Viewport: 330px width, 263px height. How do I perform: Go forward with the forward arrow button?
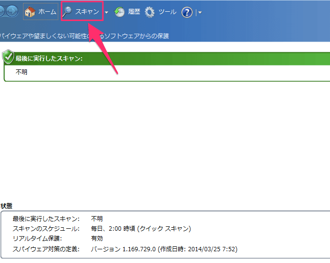(13, 12)
